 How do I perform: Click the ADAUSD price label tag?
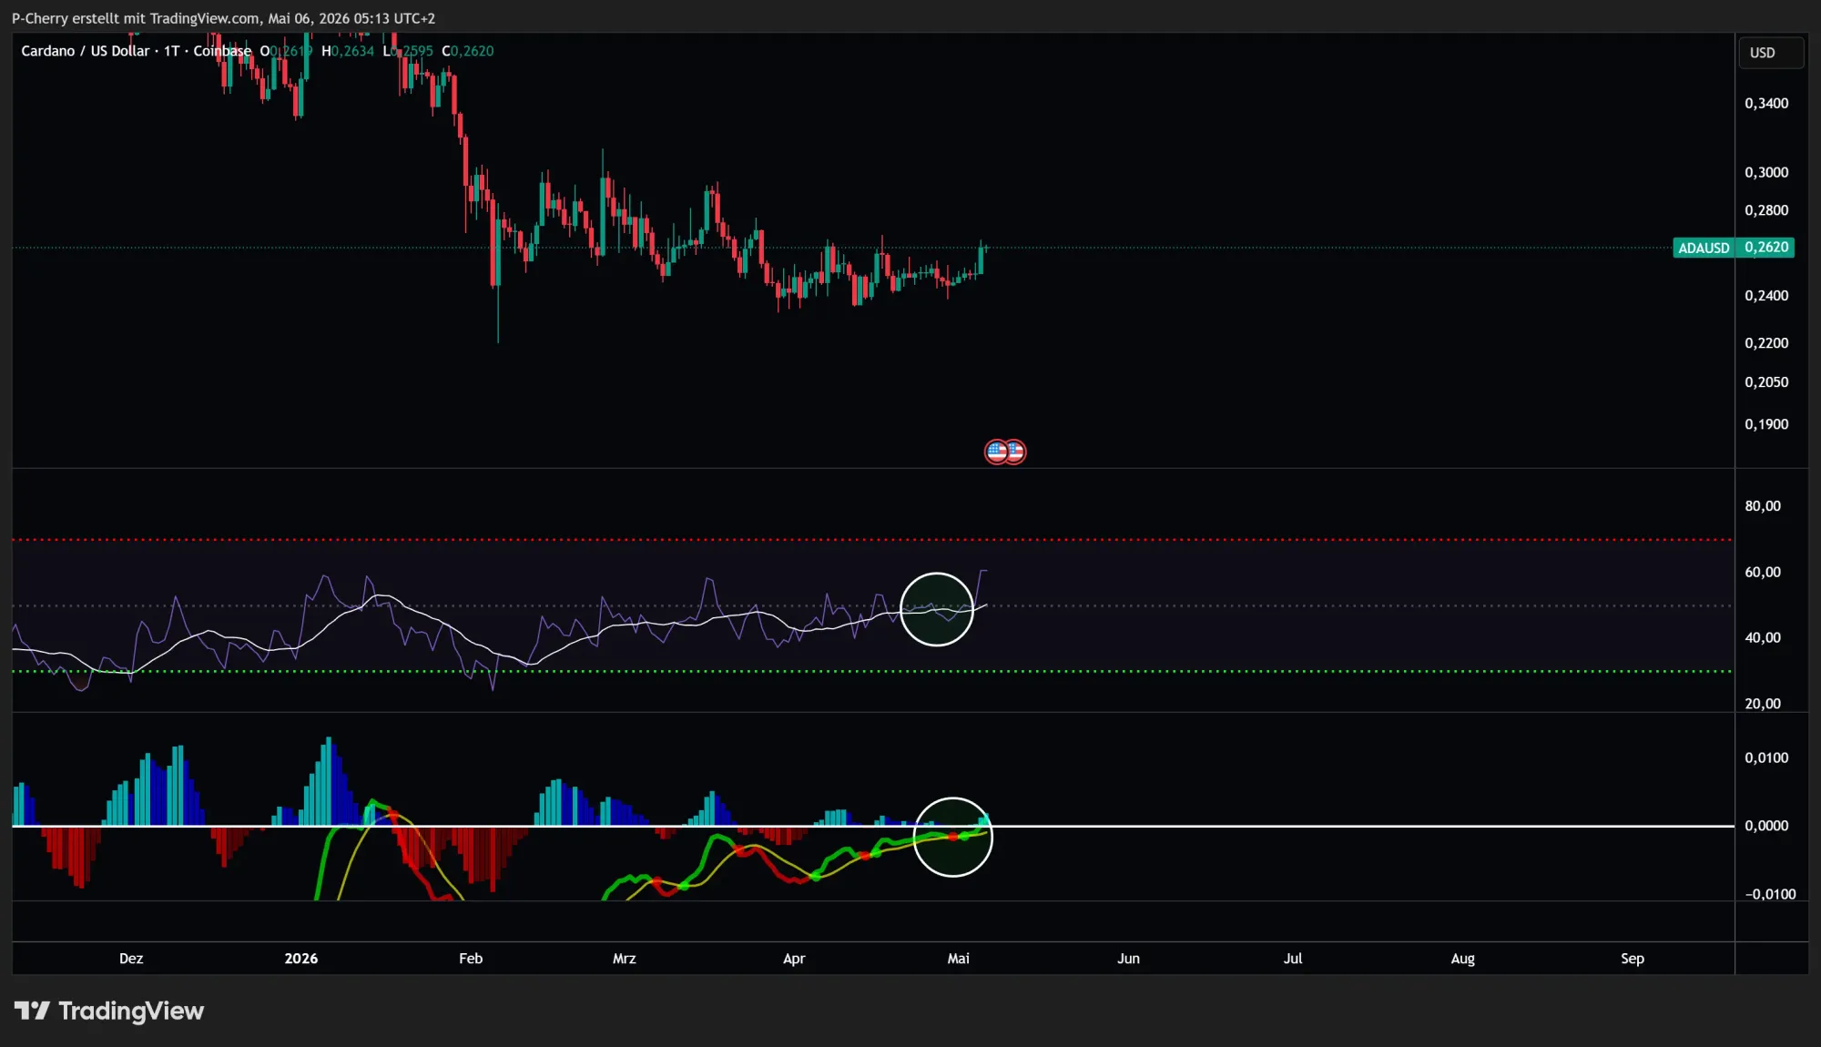(x=1704, y=248)
